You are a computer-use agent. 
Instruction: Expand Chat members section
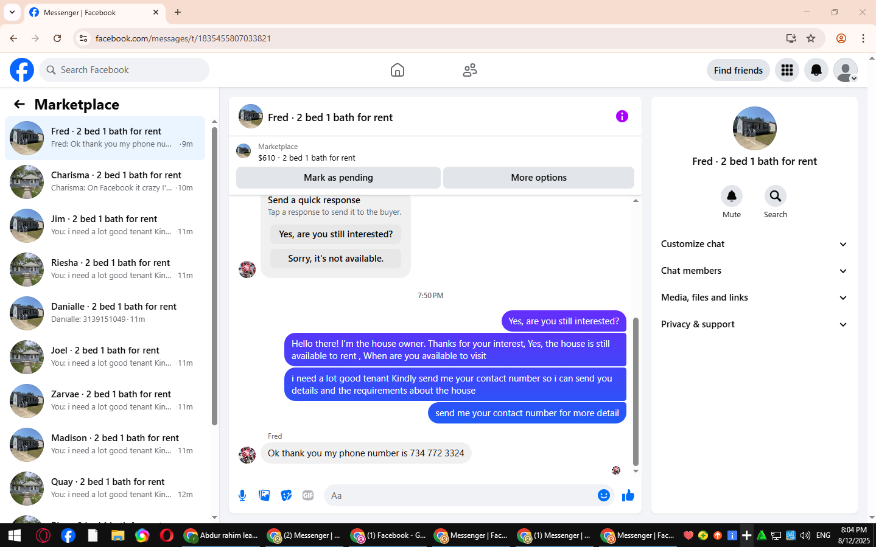tap(754, 271)
